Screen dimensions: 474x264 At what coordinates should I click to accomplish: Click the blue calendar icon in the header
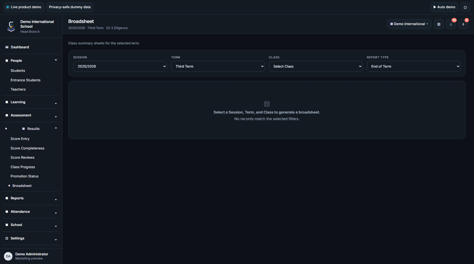tap(439, 24)
